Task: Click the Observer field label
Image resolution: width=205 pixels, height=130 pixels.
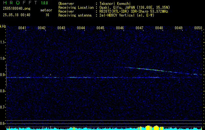Action: click(x=66, y=4)
